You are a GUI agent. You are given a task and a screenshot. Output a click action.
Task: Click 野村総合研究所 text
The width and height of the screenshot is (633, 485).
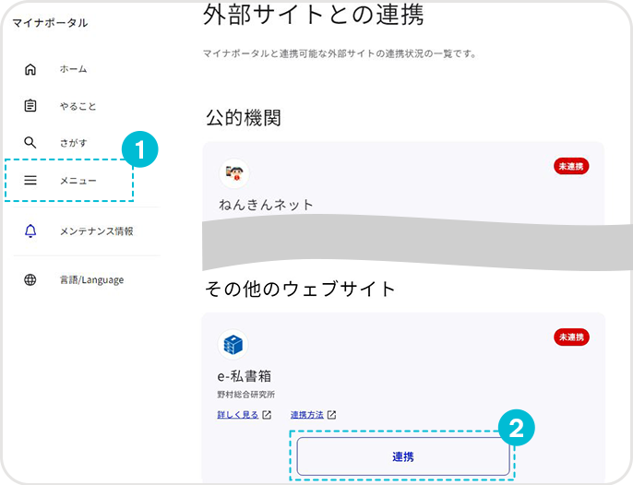pos(245,395)
